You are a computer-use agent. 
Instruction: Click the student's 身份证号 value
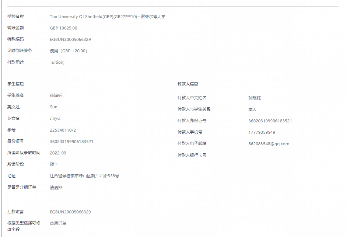click(71, 142)
